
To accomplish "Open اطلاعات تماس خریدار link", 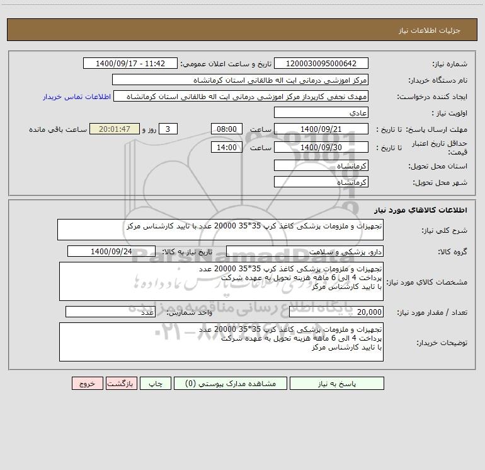I will (77, 97).
